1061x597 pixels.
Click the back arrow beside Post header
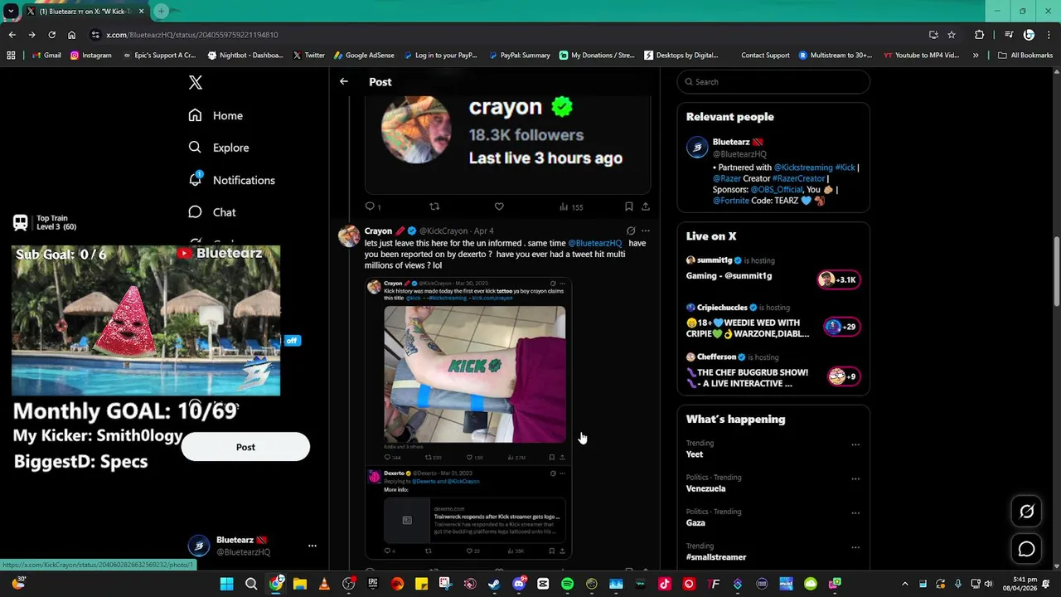click(344, 81)
